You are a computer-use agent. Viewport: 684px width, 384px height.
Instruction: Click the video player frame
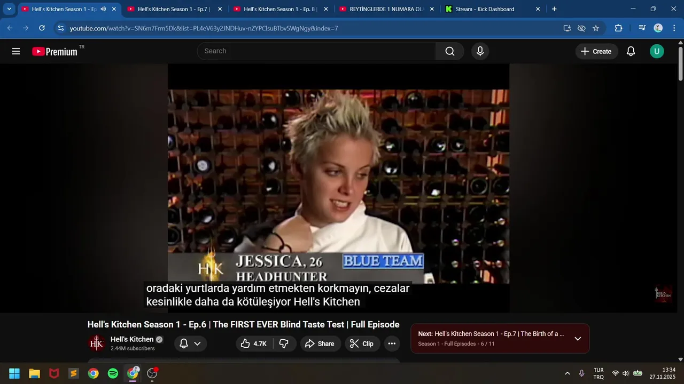tap(338, 188)
